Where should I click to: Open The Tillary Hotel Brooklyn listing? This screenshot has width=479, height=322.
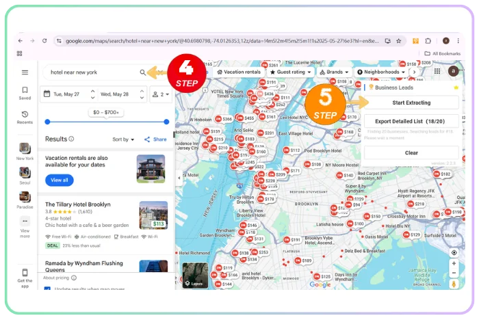coord(78,204)
